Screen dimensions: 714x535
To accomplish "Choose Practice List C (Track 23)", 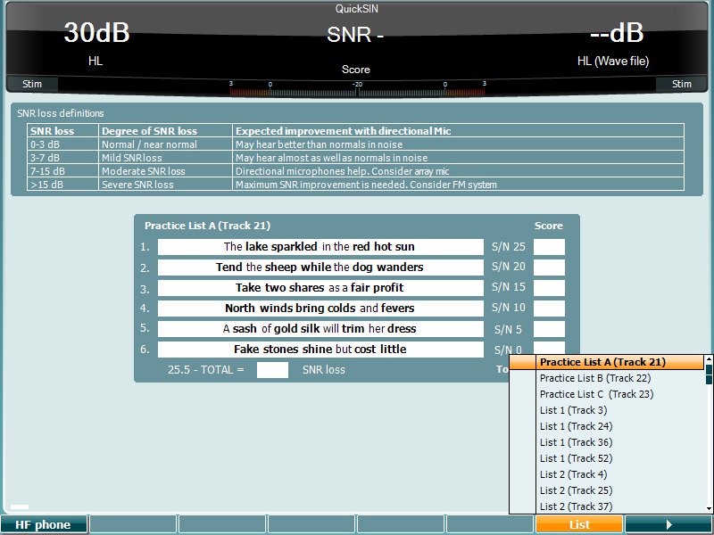I will point(607,394).
